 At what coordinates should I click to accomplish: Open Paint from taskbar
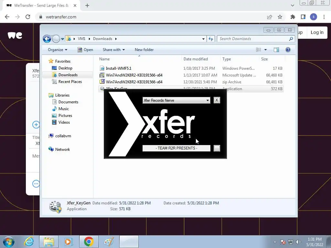coord(109,242)
